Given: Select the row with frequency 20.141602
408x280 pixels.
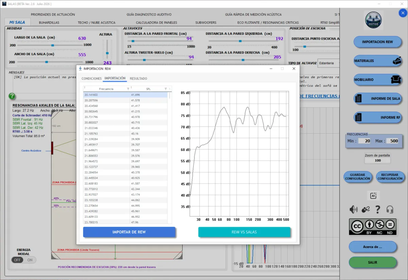Looking at the screenshot, I should (x=125, y=95).
